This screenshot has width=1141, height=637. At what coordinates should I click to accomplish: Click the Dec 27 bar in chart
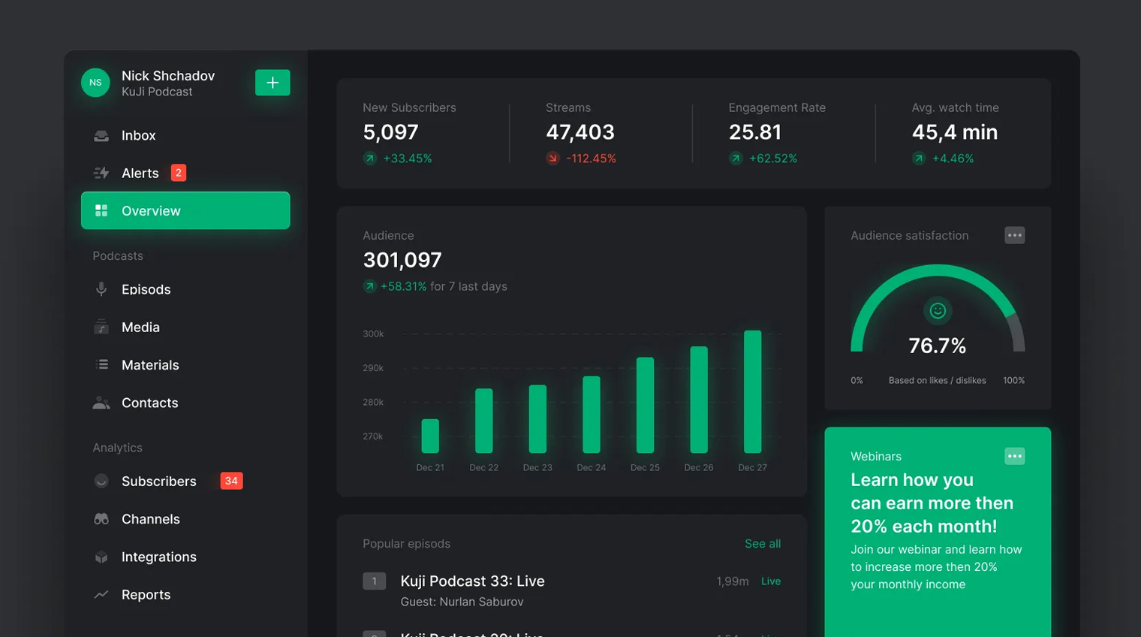tap(753, 391)
